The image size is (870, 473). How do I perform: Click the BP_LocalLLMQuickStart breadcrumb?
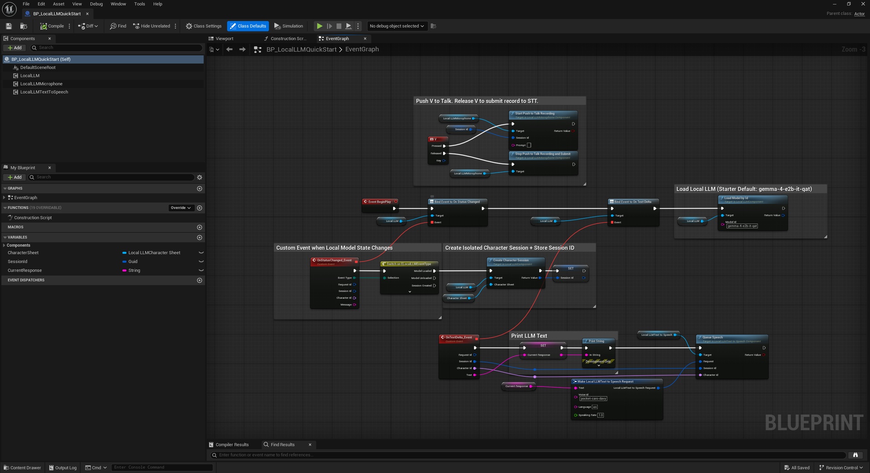click(301, 49)
